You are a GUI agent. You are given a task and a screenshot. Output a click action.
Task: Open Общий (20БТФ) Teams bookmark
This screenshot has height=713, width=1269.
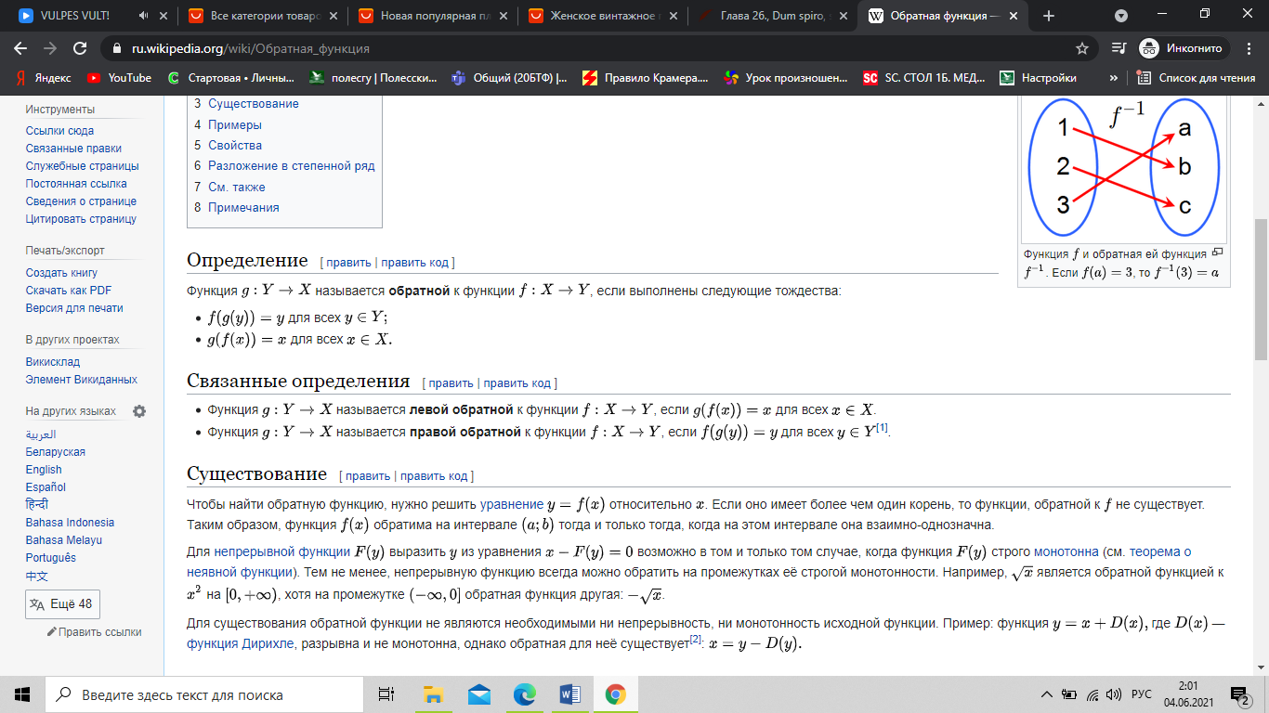tap(509, 78)
